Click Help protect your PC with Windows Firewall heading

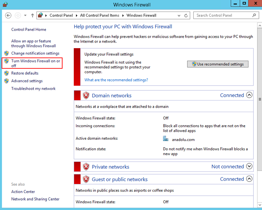123,27
